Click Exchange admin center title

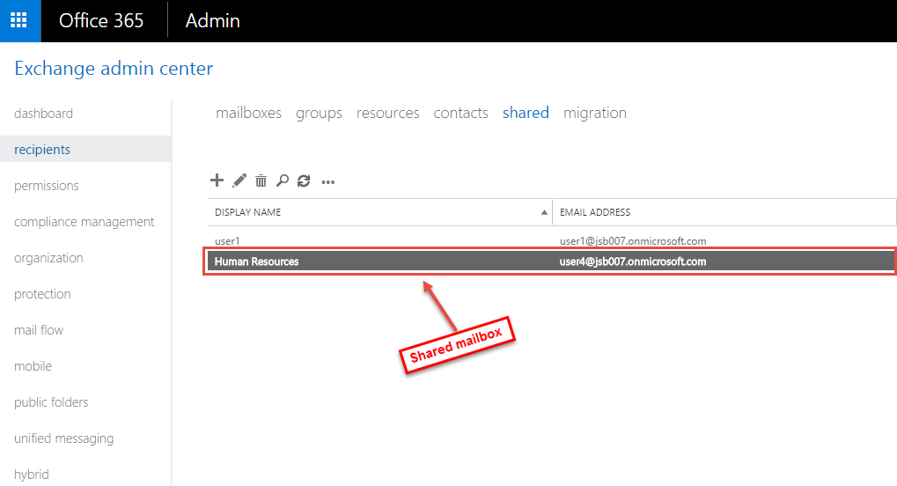114,68
